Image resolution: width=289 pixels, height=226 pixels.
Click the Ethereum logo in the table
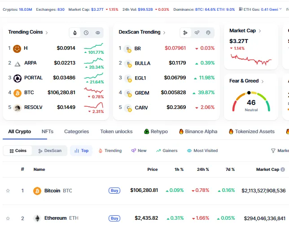37,218
